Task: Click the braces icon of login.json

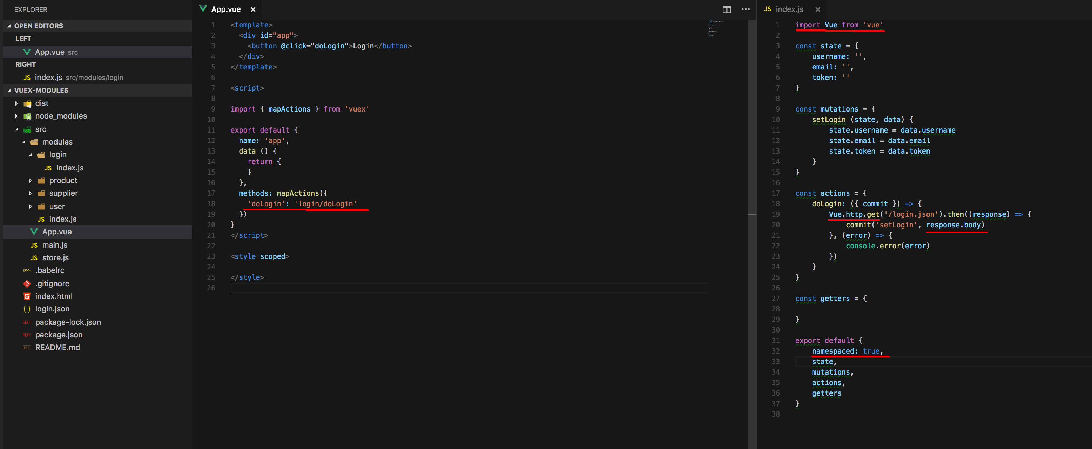Action: (27, 309)
